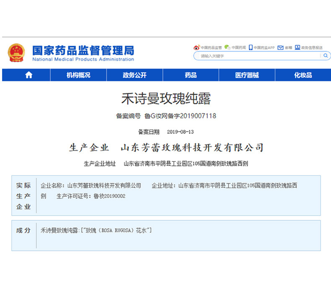The height and width of the screenshot is (299, 331).
Task: Click the national emblem logo
Action: (x=16, y=53)
